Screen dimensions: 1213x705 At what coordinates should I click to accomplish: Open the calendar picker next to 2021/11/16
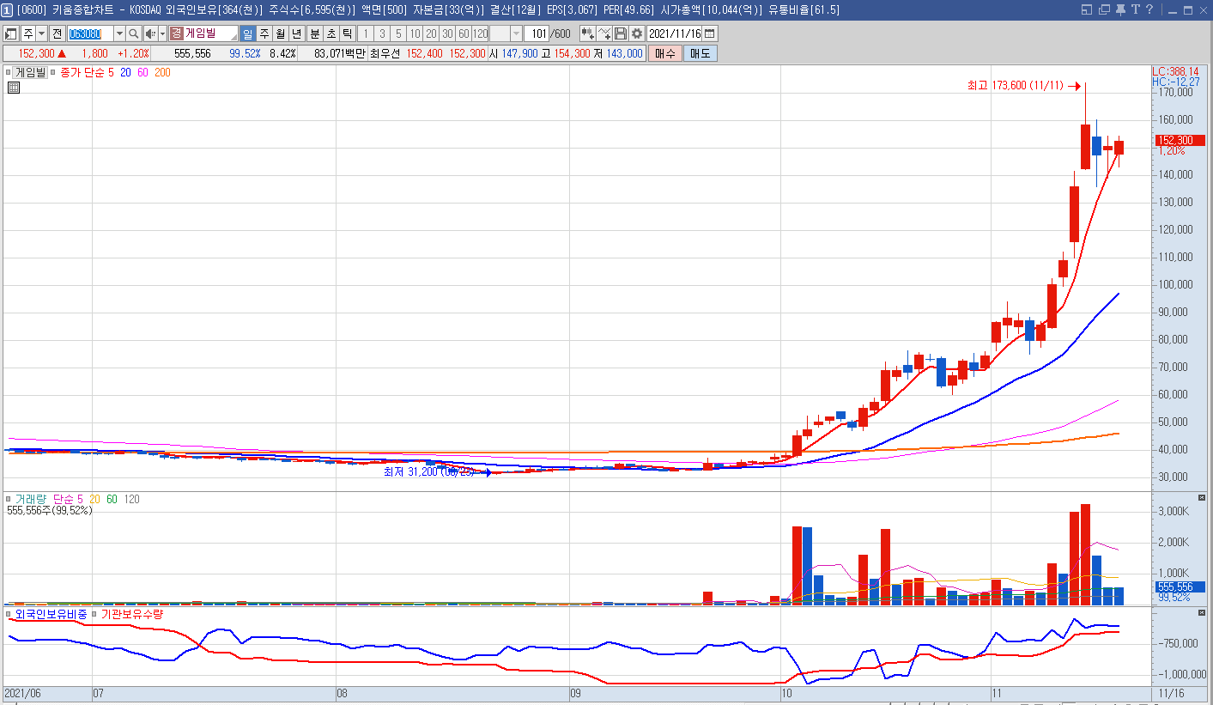(710, 33)
